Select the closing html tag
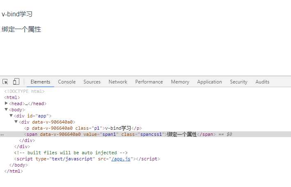Viewport: 291px width, 187px height. tap(14, 171)
